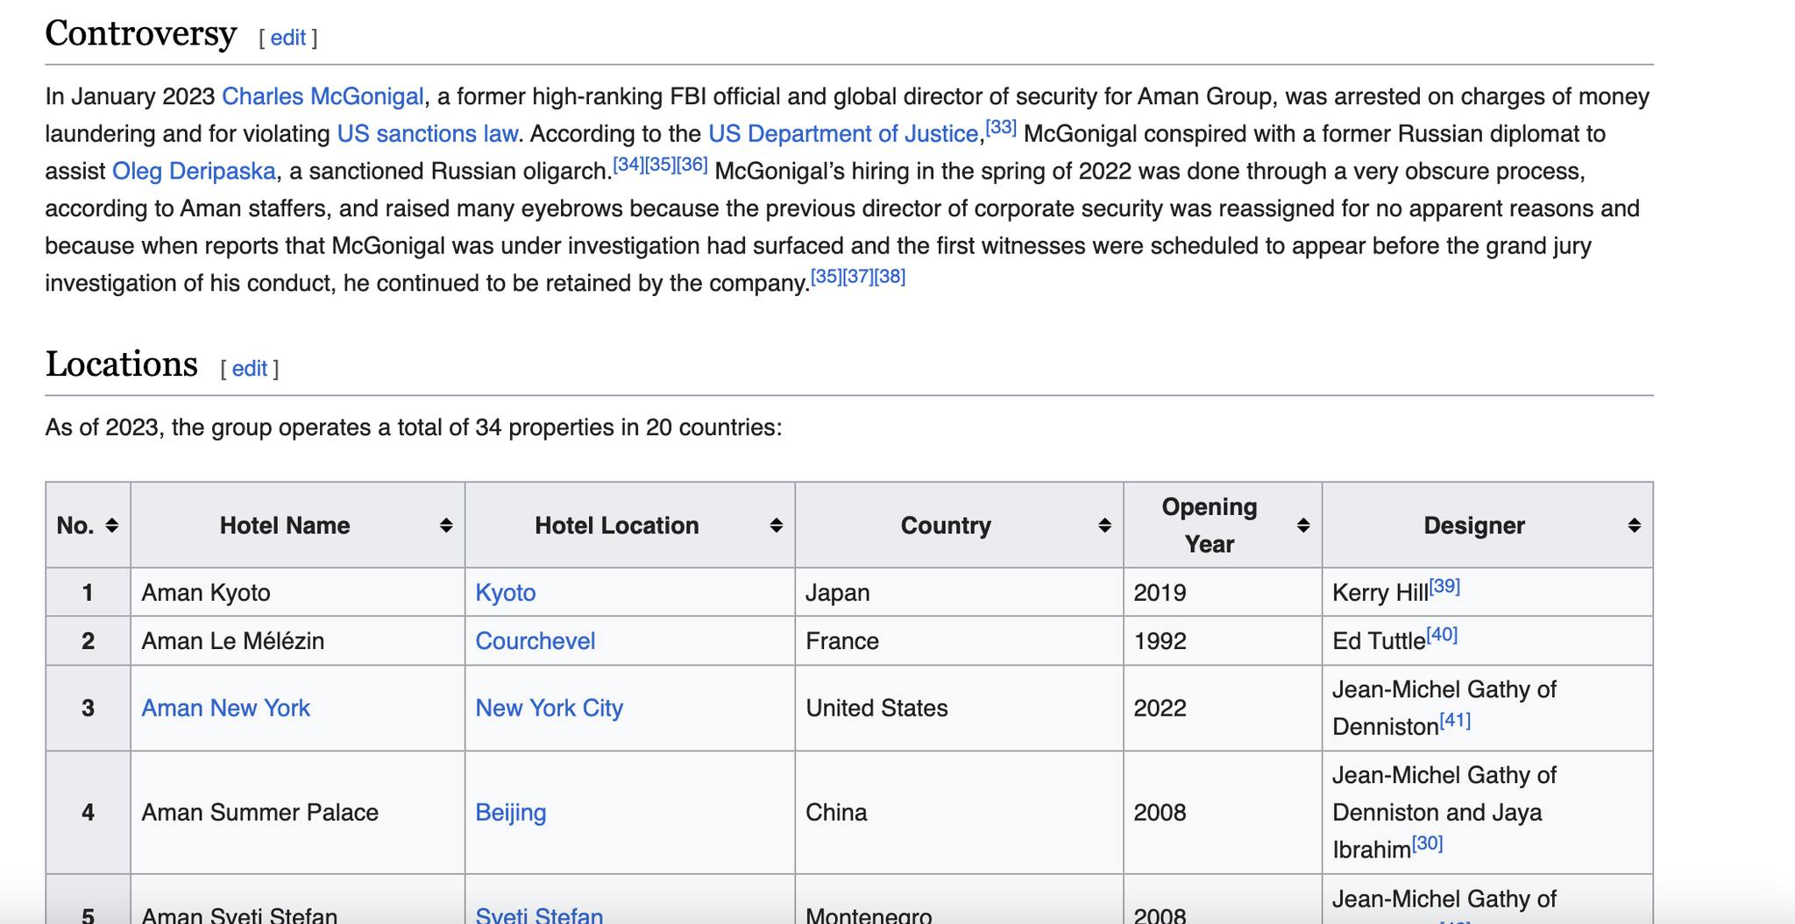Click the Locations section heading
1795x924 pixels.
click(122, 364)
